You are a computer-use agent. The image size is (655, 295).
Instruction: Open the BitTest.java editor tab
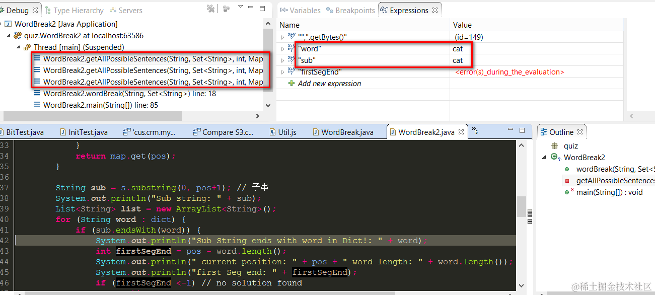pyautogui.click(x=25, y=132)
